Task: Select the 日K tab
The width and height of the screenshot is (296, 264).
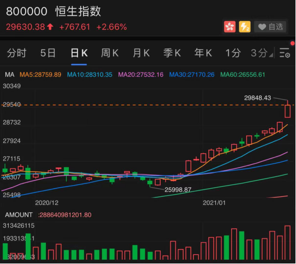Action: tap(79, 53)
